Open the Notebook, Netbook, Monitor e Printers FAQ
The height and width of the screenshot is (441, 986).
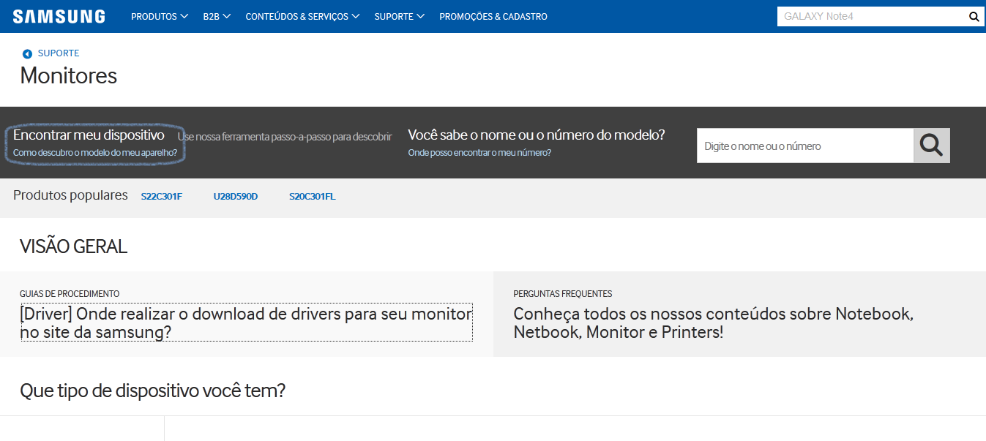[713, 323]
